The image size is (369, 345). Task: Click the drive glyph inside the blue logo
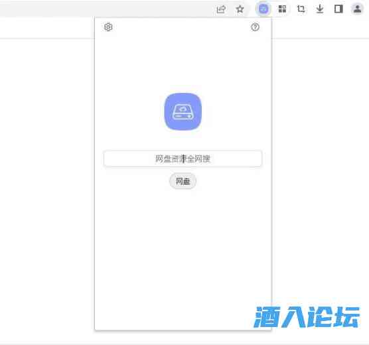click(183, 112)
